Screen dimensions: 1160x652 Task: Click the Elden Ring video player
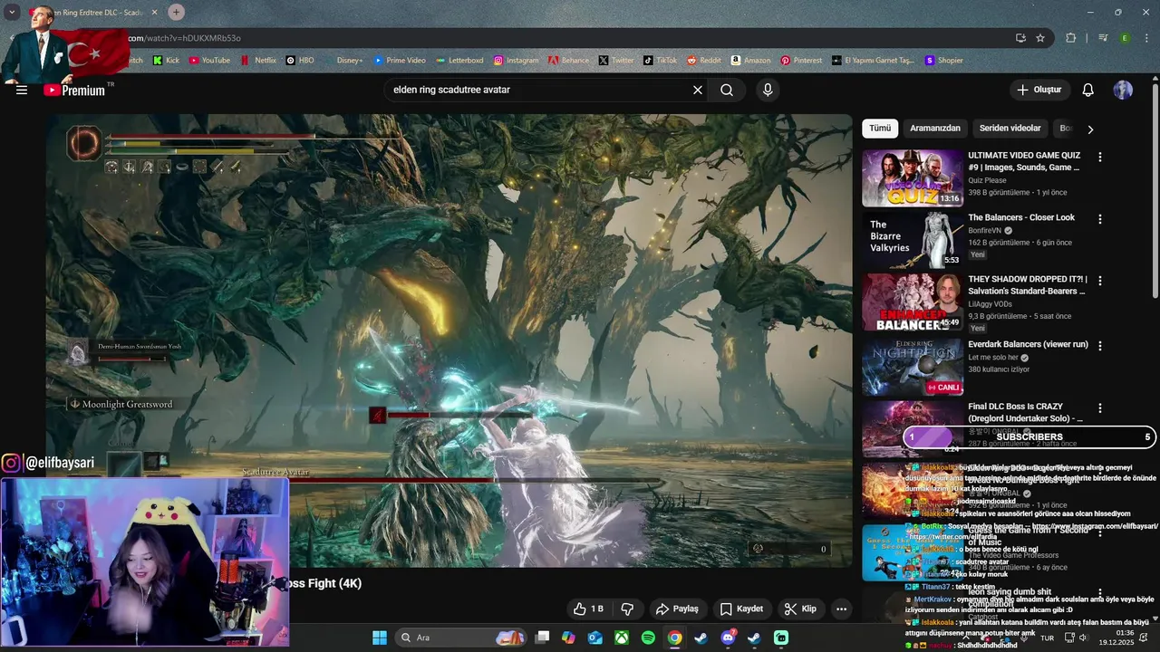[449, 340]
